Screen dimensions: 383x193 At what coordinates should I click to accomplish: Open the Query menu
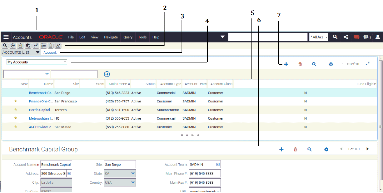click(128, 37)
